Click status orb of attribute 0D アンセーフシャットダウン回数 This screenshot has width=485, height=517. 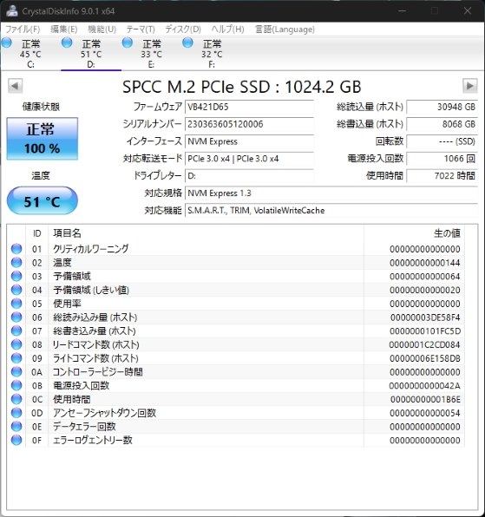pos(16,413)
